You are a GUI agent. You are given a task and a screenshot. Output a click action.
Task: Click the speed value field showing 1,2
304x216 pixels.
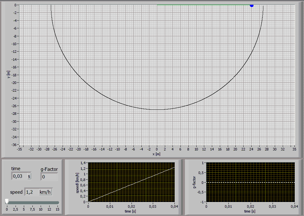(31, 192)
